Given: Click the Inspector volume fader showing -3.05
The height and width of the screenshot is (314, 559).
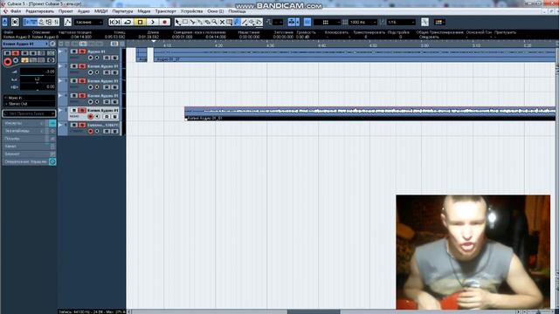Looking at the screenshot, I should pyautogui.click(x=38, y=72).
